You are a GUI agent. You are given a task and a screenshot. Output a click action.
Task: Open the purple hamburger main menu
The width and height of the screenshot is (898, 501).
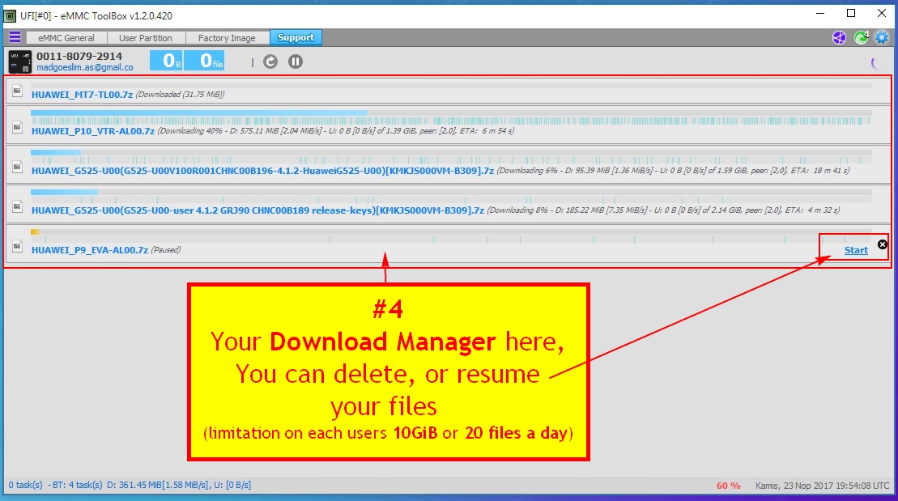15,37
